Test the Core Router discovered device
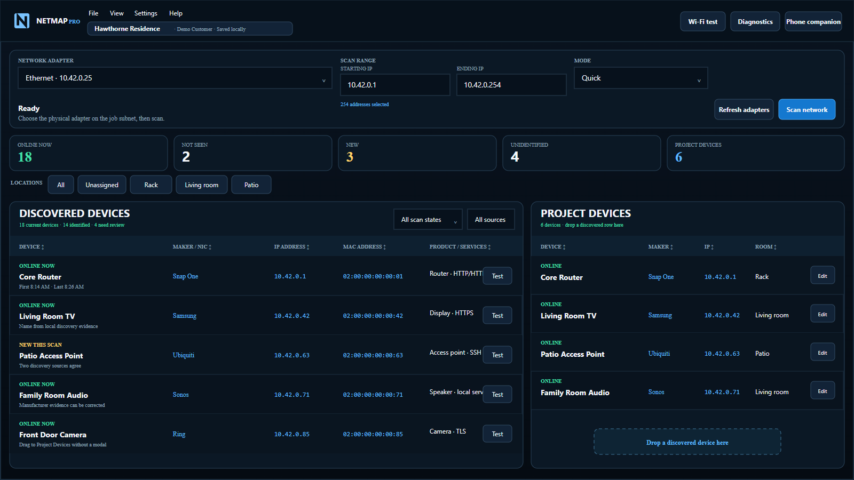Viewport: 854px width, 480px height. 497,276
